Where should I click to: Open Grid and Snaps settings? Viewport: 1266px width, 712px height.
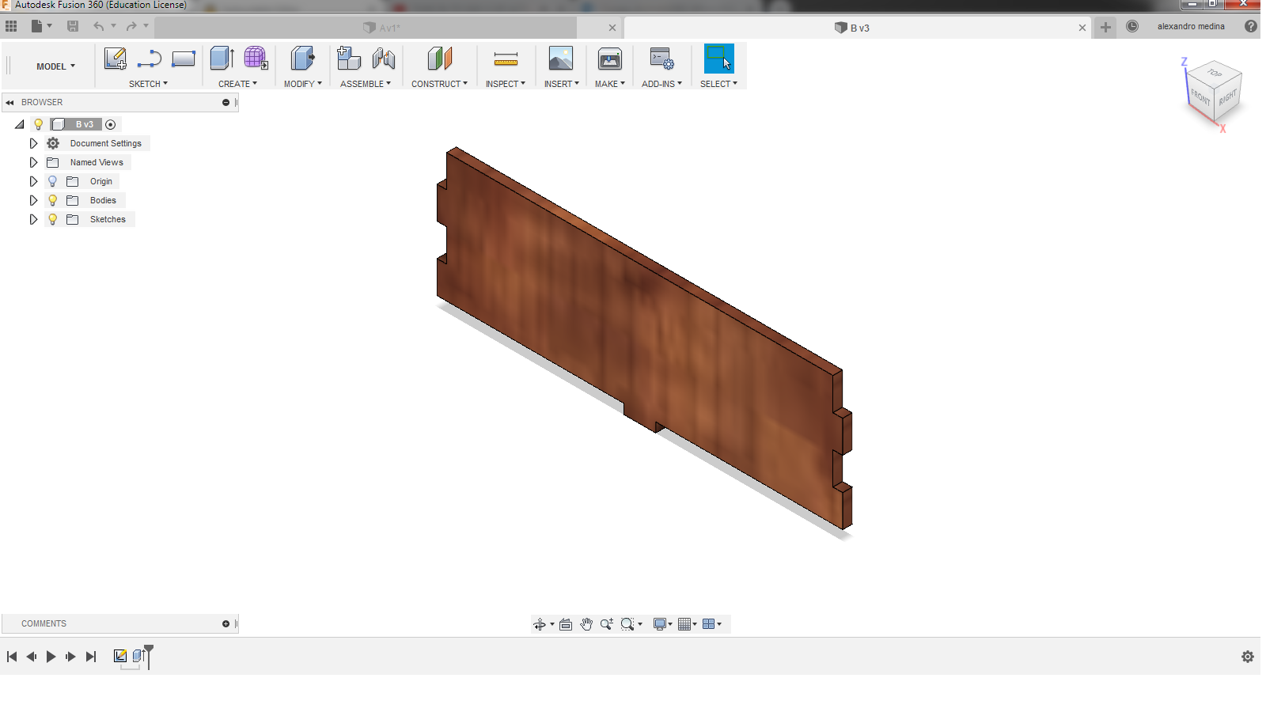click(685, 624)
